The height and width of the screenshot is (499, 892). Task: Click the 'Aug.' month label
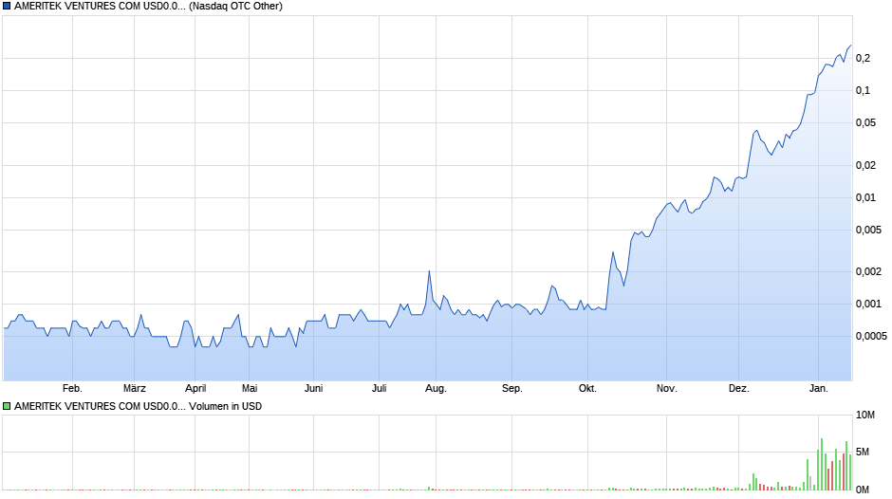[436, 389]
